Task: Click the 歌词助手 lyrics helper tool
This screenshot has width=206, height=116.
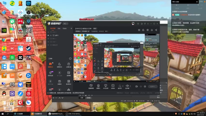Action: pos(68,82)
